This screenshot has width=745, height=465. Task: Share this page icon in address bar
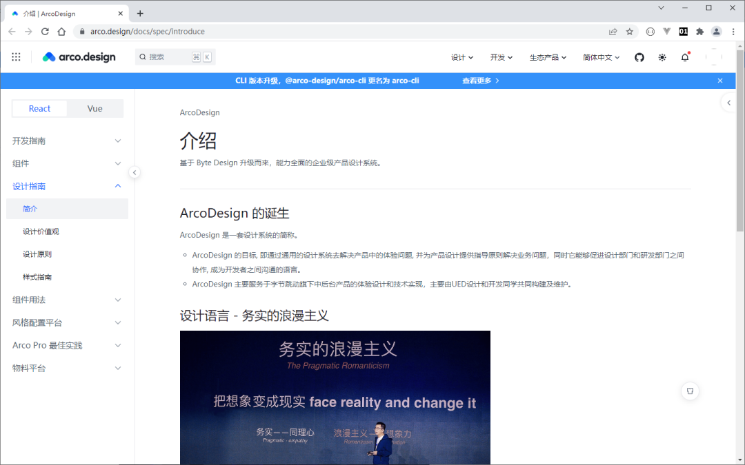(x=613, y=31)
